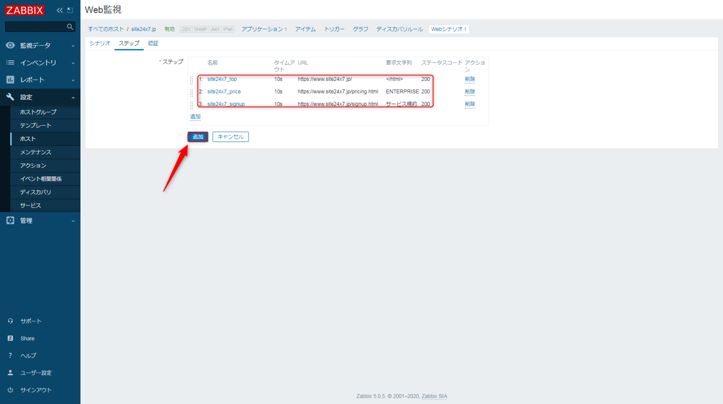Expand the 管理 menu chevron

pos(73,220)
